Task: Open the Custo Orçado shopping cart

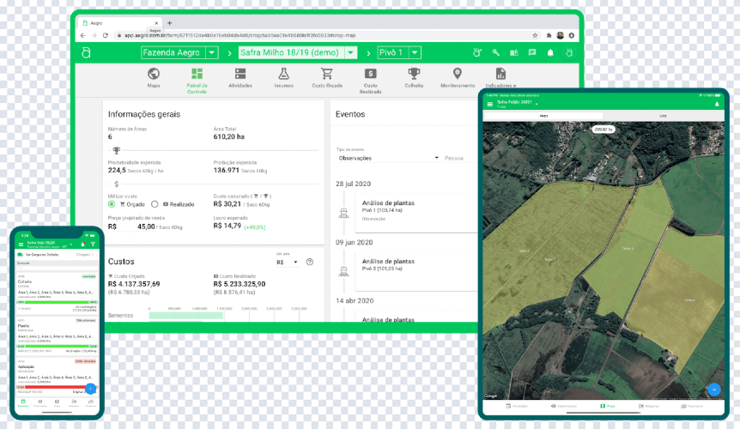Action: click(327, 75)
